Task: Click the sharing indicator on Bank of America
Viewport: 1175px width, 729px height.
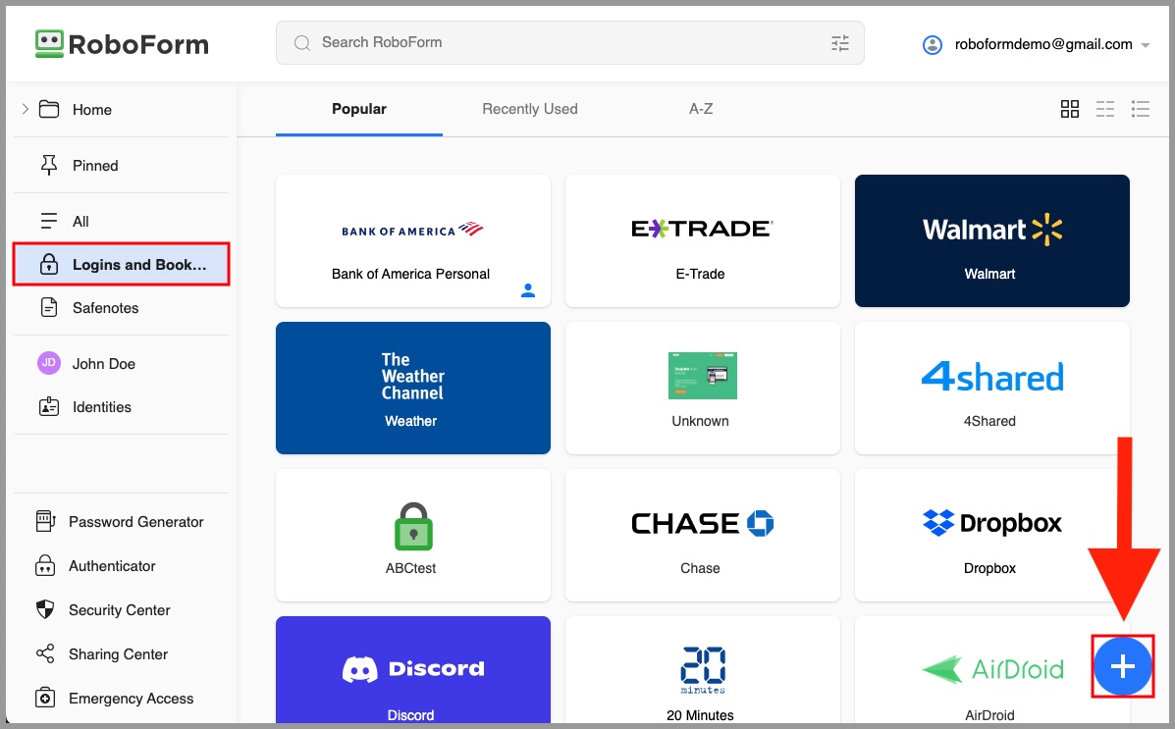Action: pyautogui.click(x=528, y=290)
